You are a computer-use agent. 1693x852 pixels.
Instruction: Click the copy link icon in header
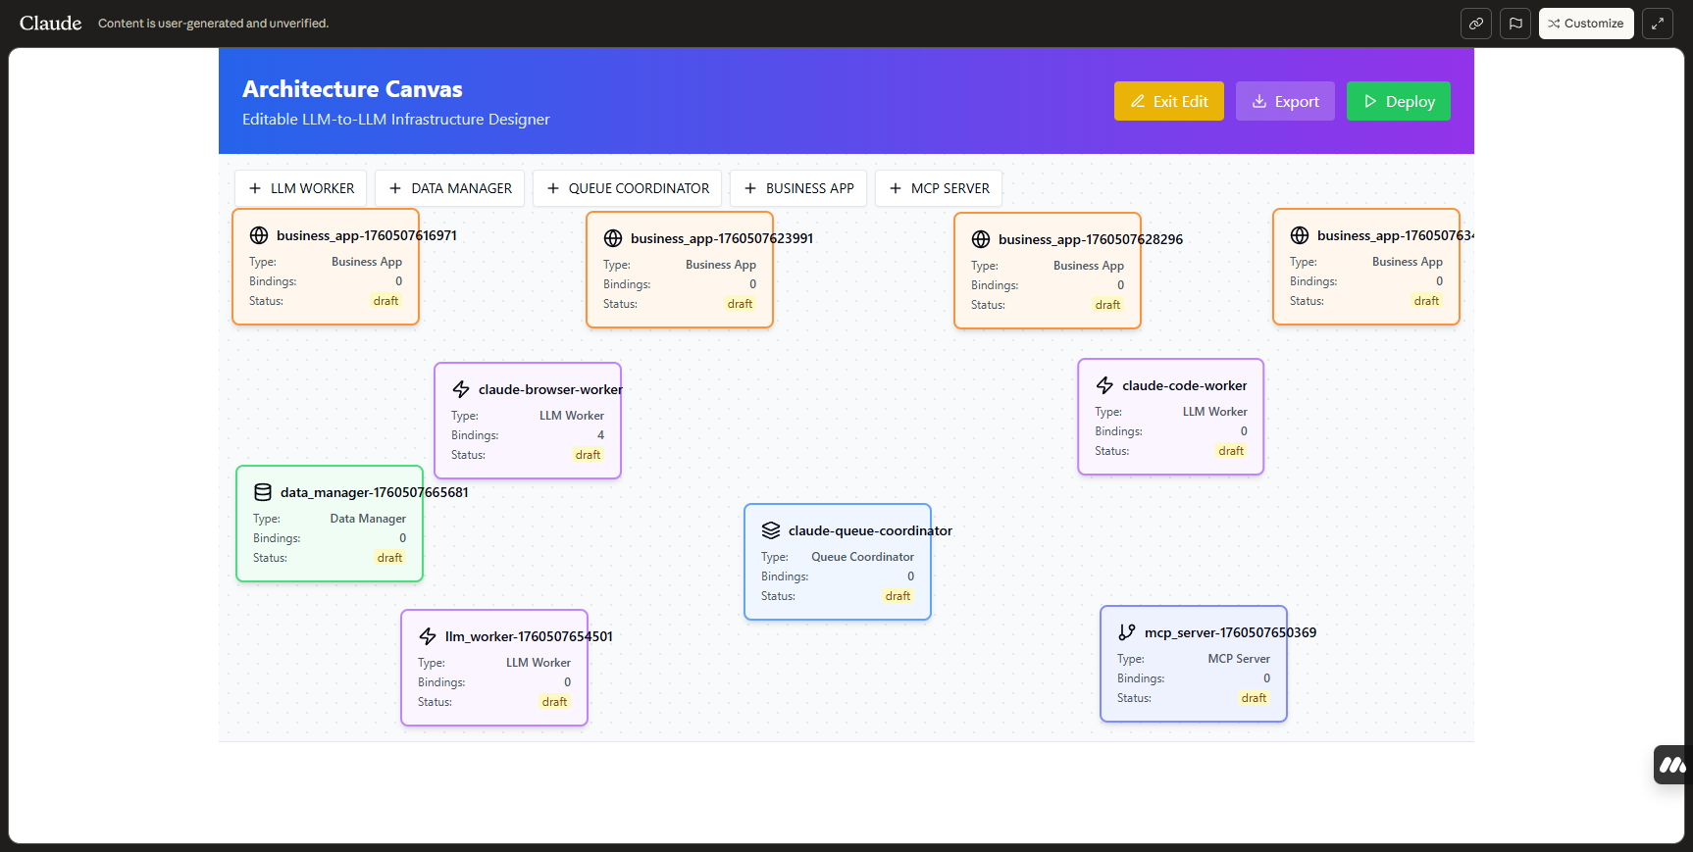point(1475,24)
